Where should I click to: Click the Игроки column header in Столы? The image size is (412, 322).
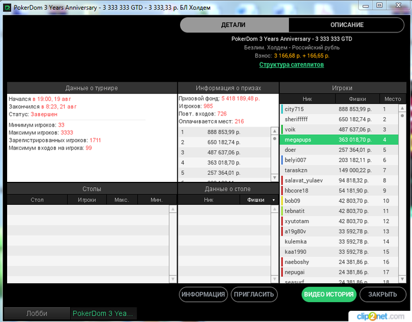click(x=87, y=200)
